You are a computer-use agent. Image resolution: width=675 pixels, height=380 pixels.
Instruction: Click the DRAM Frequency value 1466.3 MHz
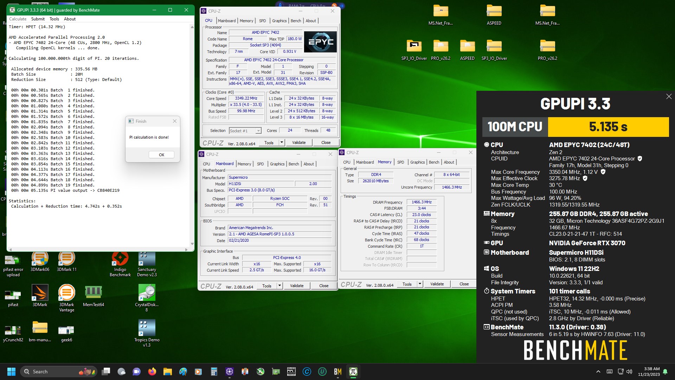pos(422,202)
